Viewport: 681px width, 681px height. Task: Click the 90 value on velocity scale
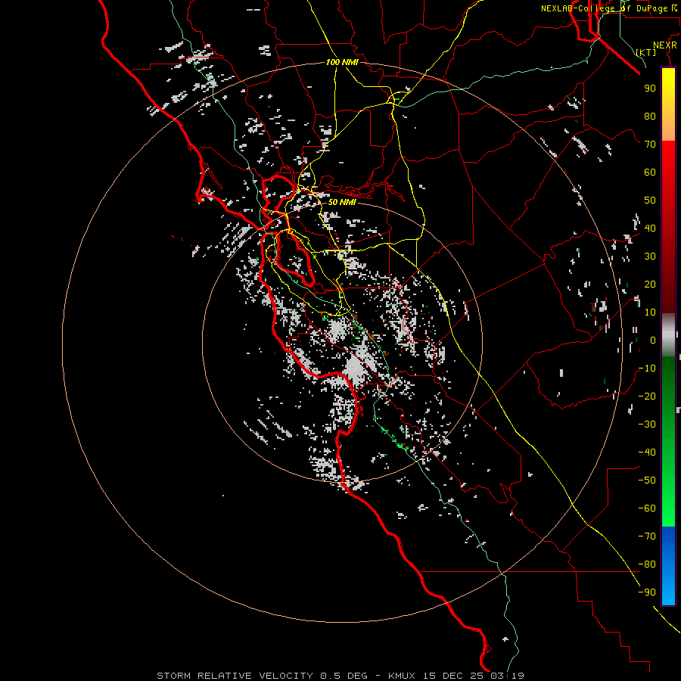(650, 89)
